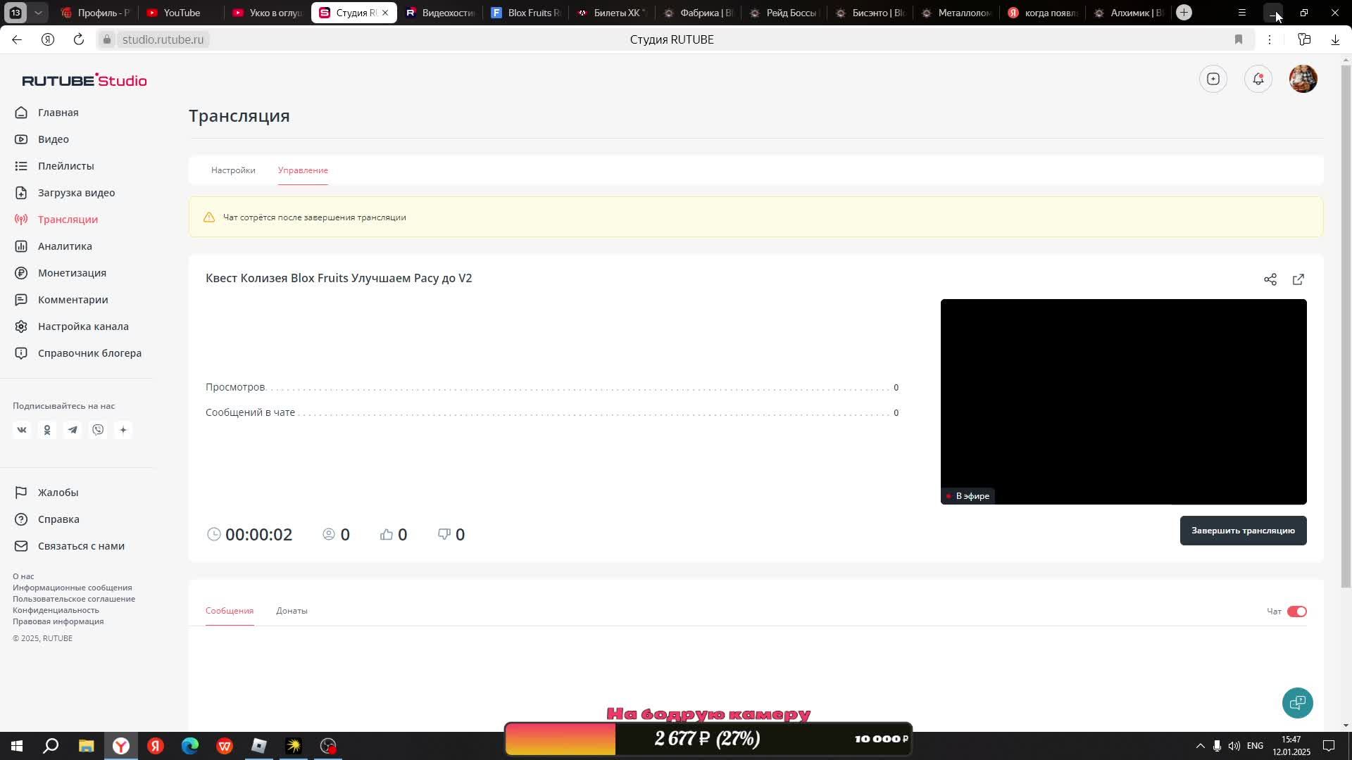The image size is (1352, 760).
Task: Open the notifications bell
Action: (1258, 79)
